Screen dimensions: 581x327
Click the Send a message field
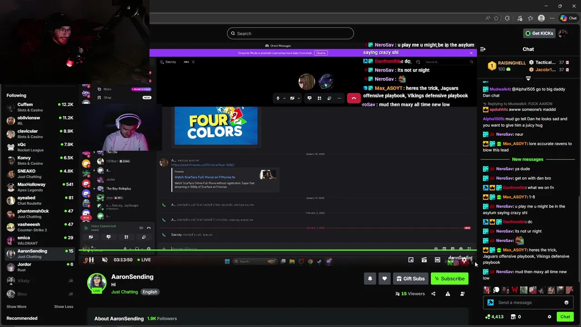pos(527,302)
